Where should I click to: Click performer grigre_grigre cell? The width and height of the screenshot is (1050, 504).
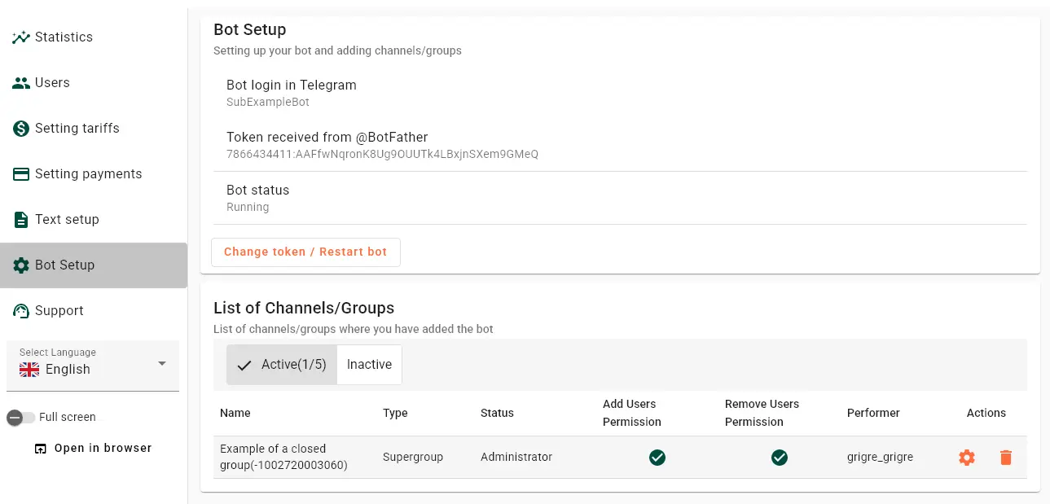[x=880, y=458]
